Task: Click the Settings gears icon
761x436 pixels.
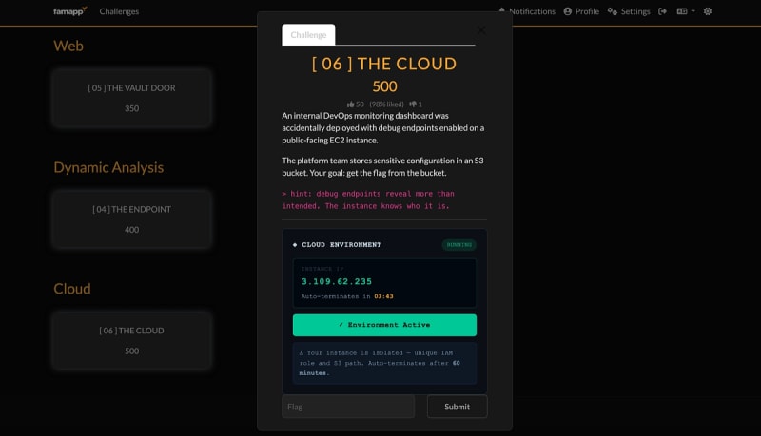Action: 612,11
